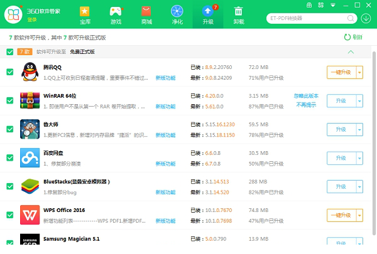Uncheck the BlueStacks checkbox
Viewport: 377px width, 254px height.
pyautogui.click(x=10, y=186)
